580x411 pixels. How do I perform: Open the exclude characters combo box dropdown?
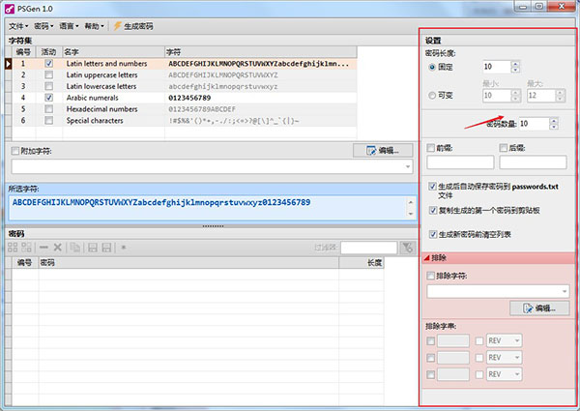pyautogui.click(x=565, y=291)
